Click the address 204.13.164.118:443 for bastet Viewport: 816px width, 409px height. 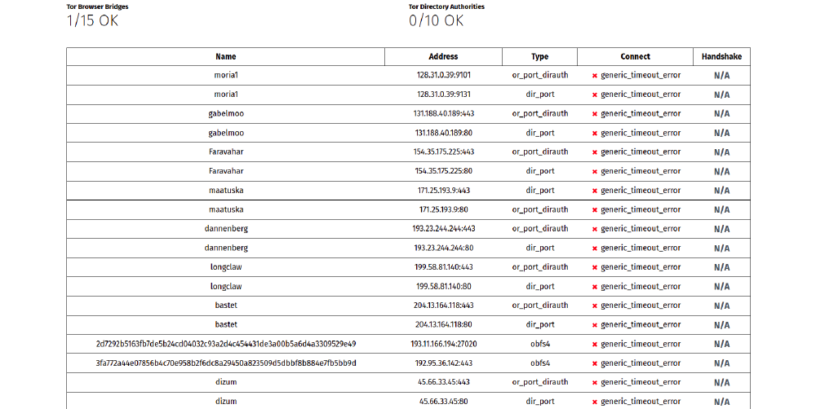pos(443,306)
